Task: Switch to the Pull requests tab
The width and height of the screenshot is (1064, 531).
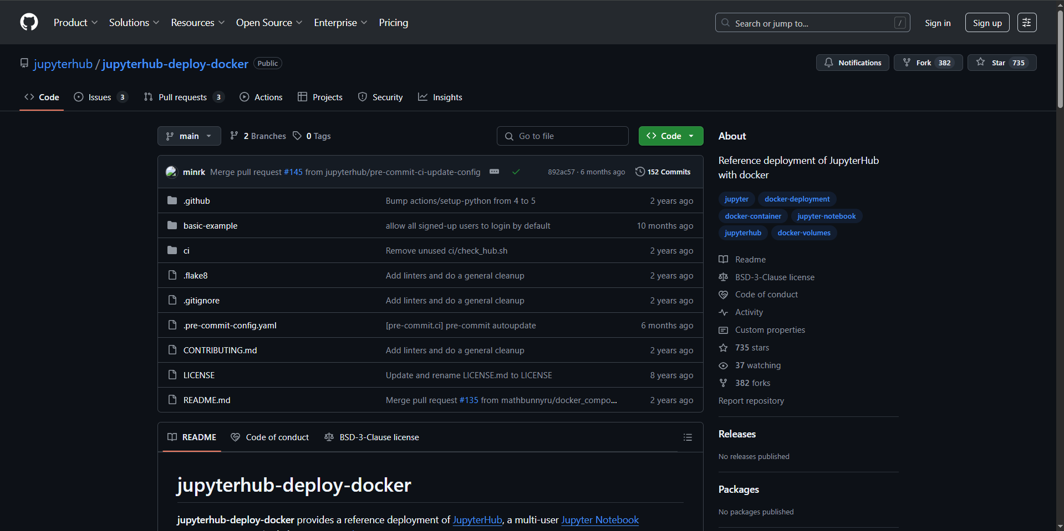Action: (x=184, y=97)
